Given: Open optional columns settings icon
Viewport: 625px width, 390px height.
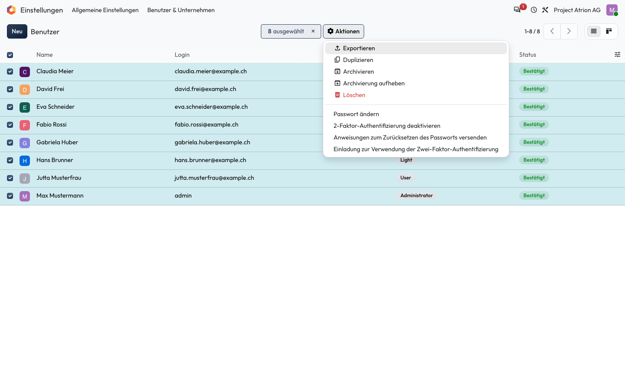Looking at the screenshot, I should coord(617,55).
